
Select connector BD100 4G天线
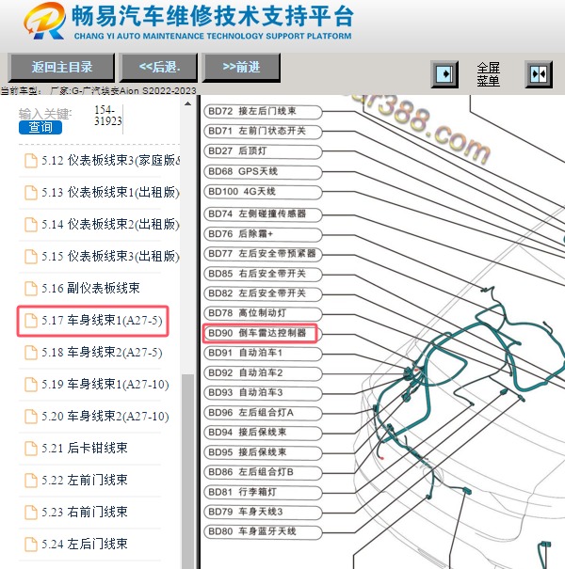[x=263, y=192]
